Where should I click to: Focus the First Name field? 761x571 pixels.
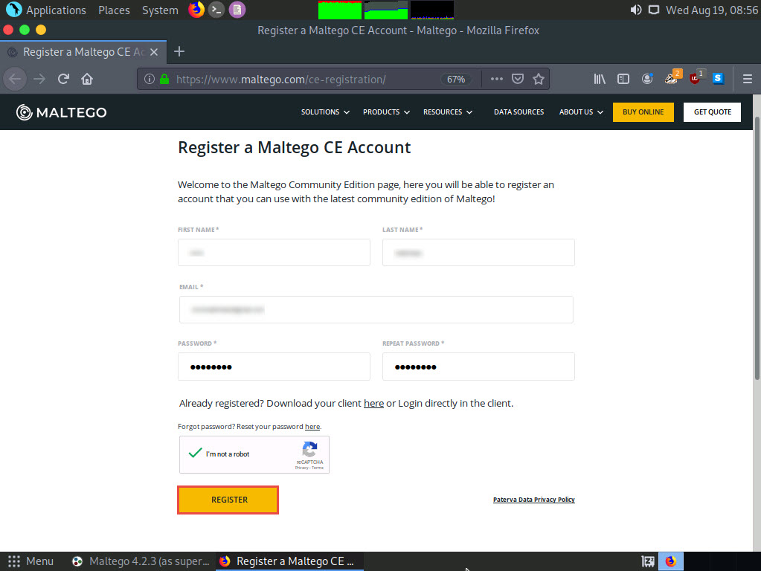pos(274,252)
